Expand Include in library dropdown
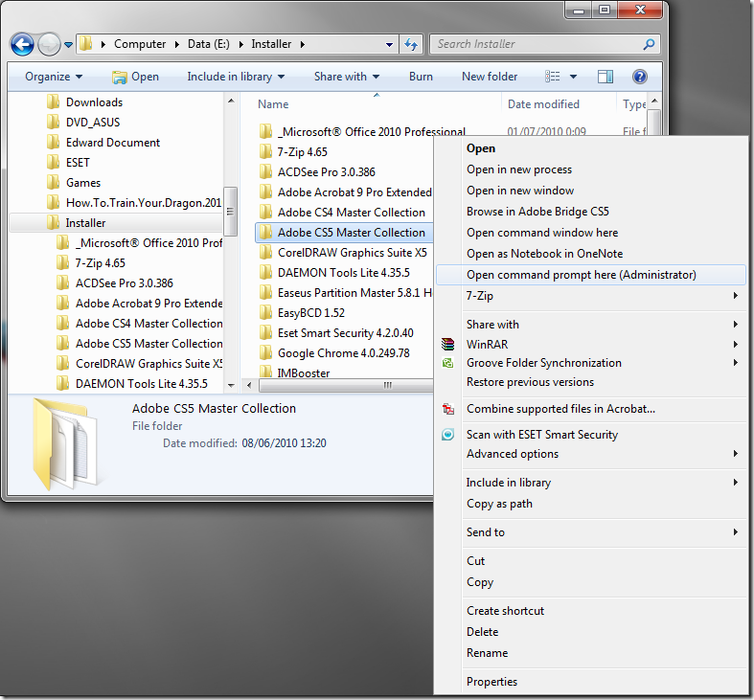The height and width of the screenshot is (700, 754). point(236,77)
